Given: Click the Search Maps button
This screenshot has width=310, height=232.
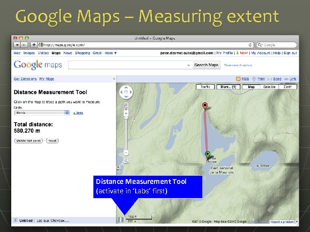Looking at the screenshot, I should coord(206,65).
